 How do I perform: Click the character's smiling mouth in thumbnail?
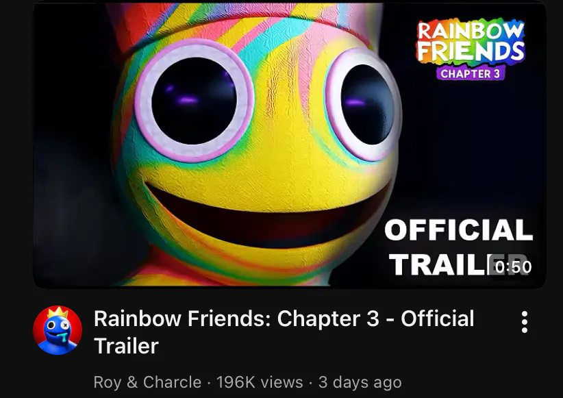pyautogui.click(x=268, y=215)
